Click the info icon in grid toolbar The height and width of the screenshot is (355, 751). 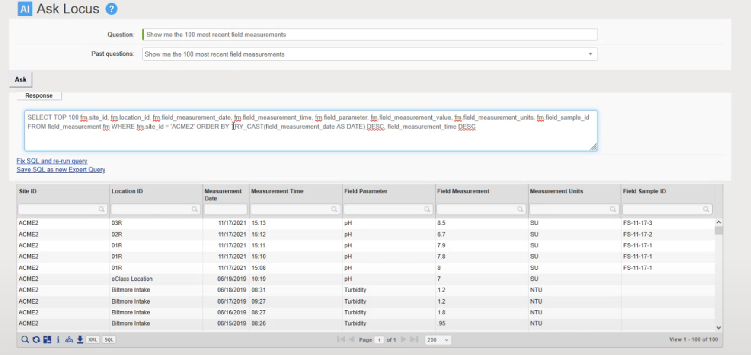(x=58, y=340)
